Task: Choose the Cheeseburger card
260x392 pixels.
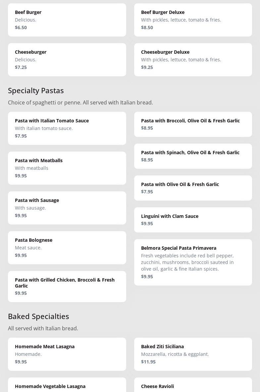Action: [67, 60]
